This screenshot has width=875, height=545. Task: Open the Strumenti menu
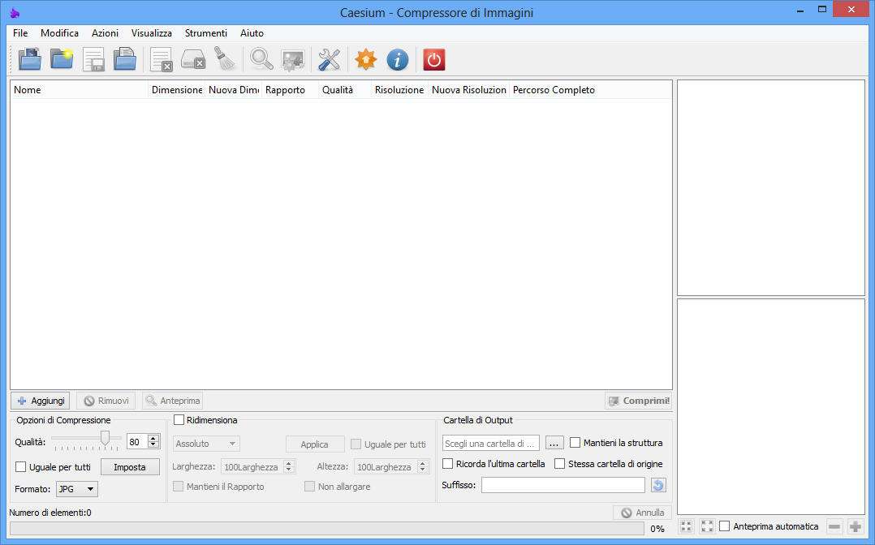tap(205, 33)
